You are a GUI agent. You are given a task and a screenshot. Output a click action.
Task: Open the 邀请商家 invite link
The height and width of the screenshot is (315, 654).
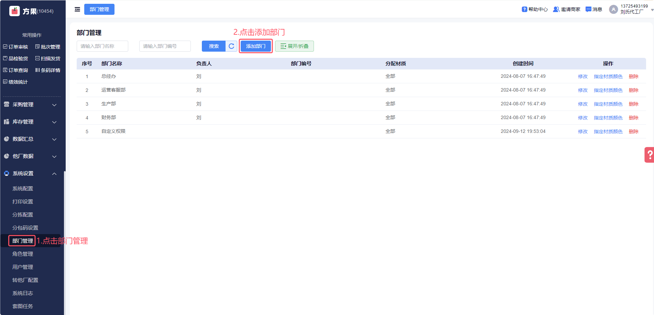click(567, 9)
